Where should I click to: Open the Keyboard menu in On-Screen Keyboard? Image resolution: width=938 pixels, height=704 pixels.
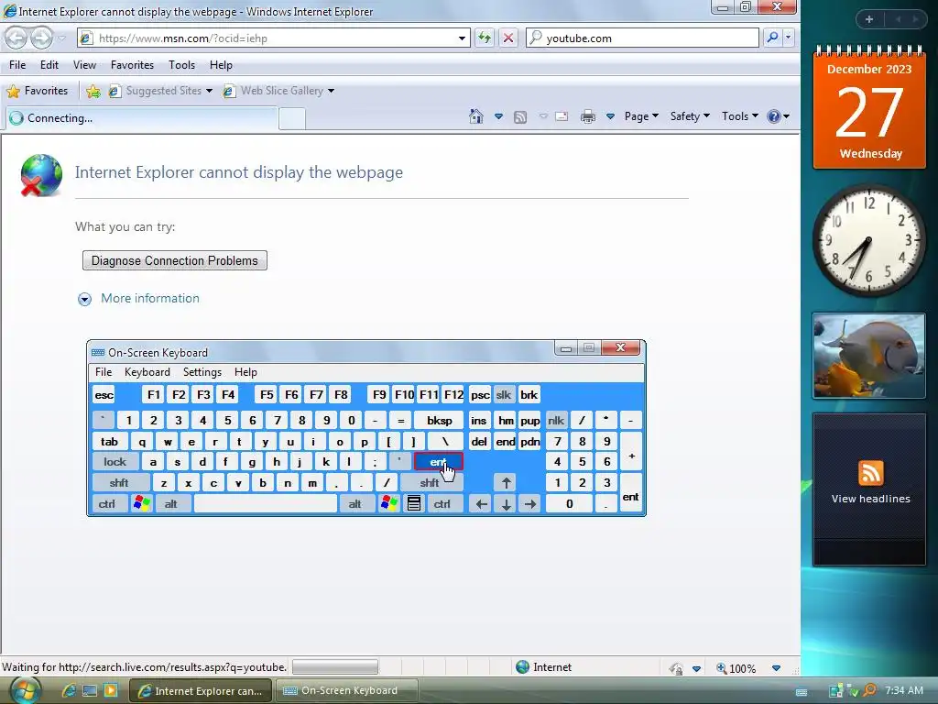coord(147,372)
